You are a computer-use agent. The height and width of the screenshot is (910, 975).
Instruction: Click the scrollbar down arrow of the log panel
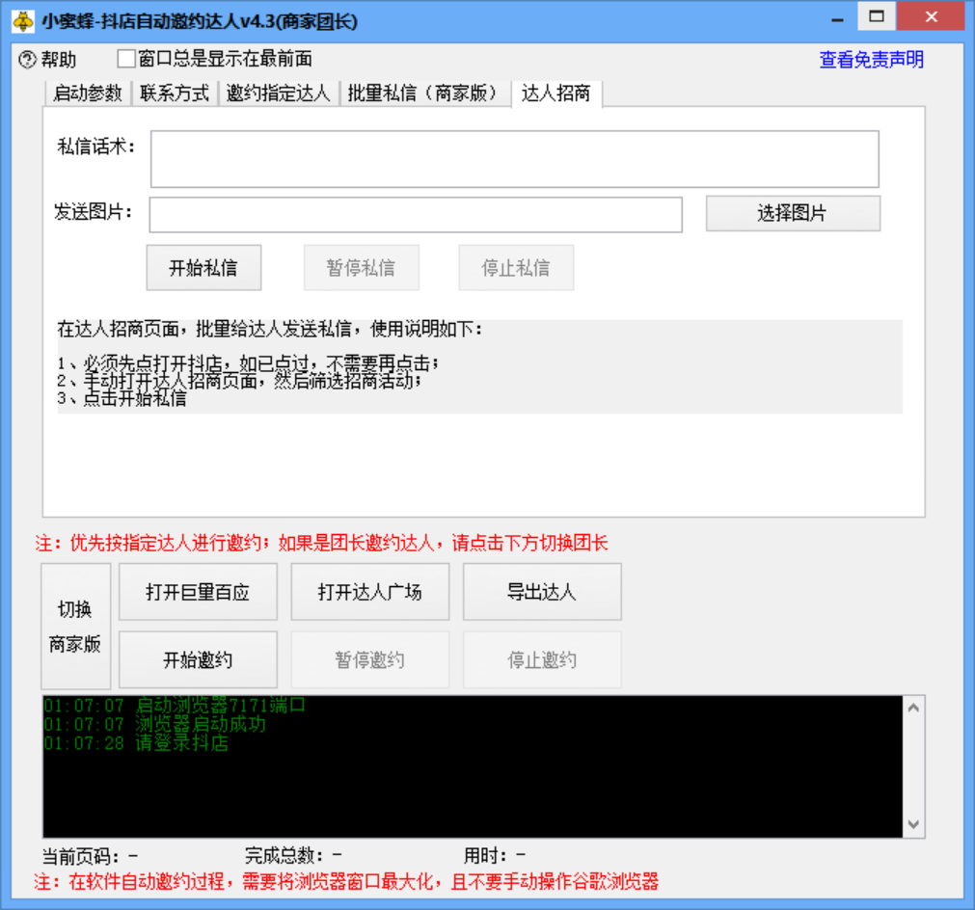tap(914, 824)
